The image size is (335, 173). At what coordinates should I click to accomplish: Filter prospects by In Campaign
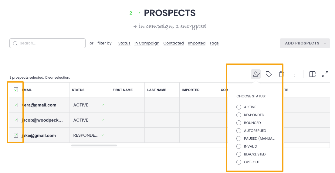(x=147, y=43)
